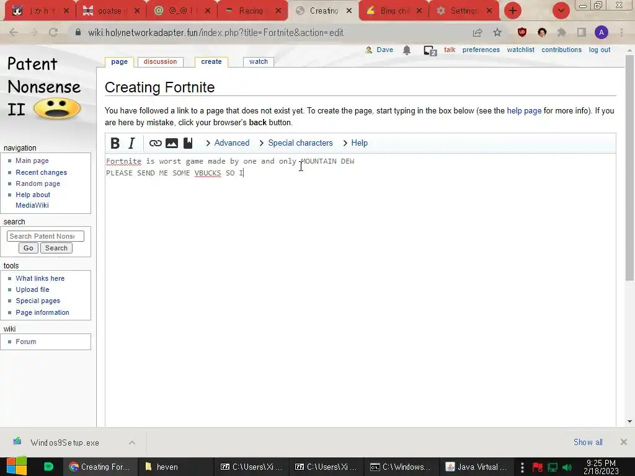Open the profile avatar A
The width and height of the screenshot is (635, 476).
pyautogui.click(x=602, y=32)
